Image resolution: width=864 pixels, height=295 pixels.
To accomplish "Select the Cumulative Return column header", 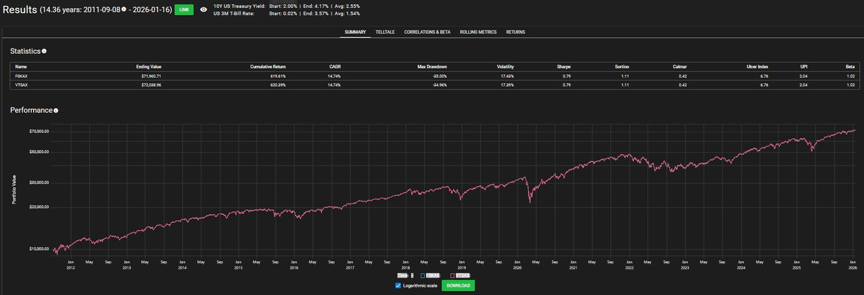I will tap(268, 67).
